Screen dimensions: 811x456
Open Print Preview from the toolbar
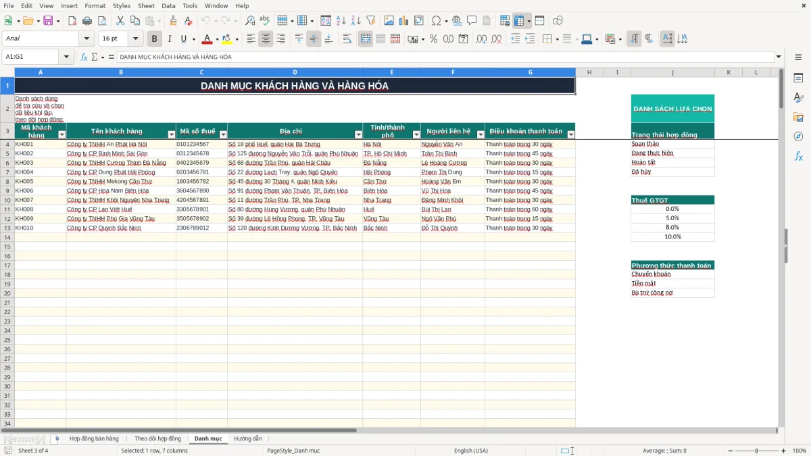(x=102, y=21)
